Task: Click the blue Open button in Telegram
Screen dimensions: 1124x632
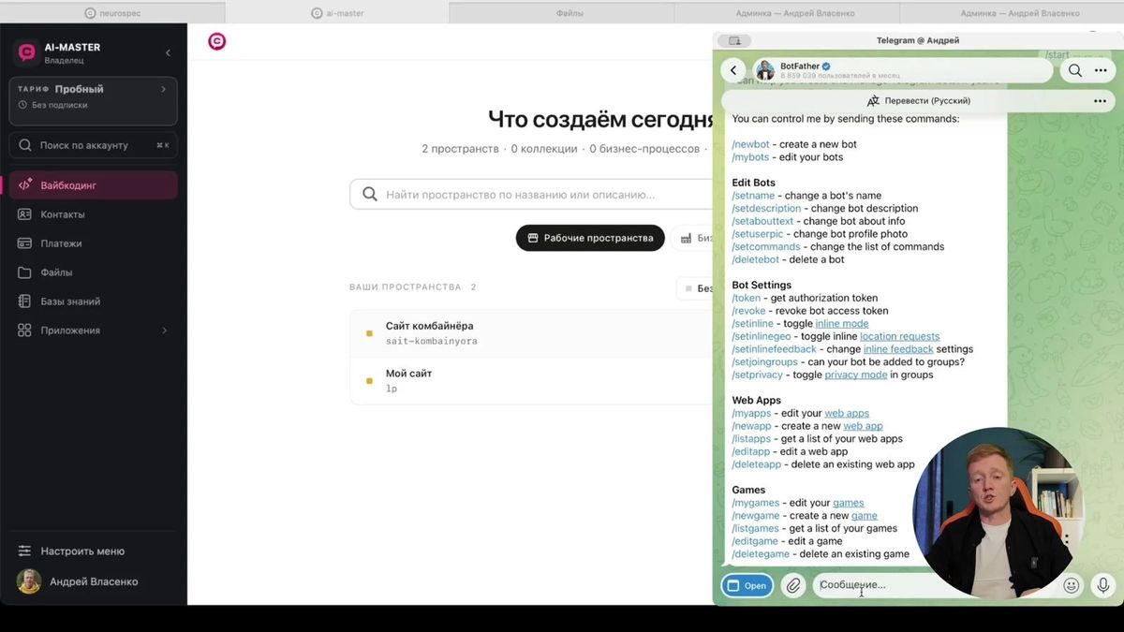Action: coord(747,585)
